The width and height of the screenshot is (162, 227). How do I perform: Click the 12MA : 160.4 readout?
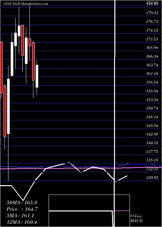22,222
